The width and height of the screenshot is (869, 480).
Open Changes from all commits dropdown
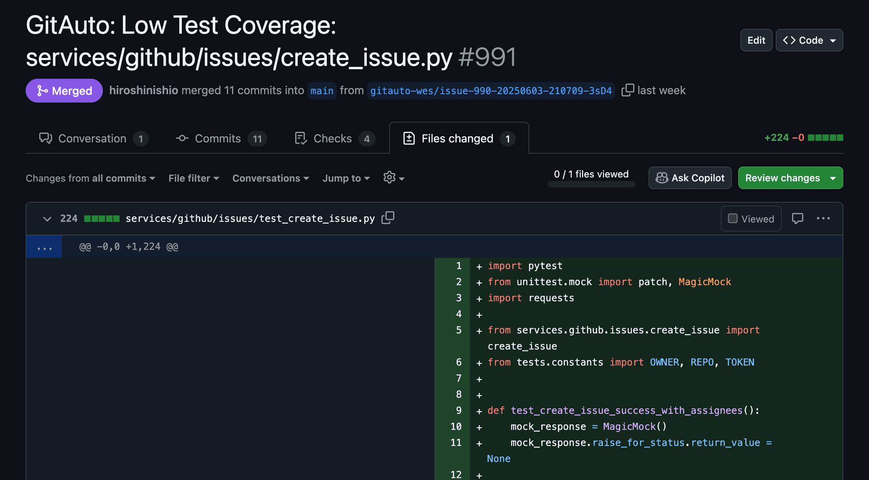[x=91, y=178]
